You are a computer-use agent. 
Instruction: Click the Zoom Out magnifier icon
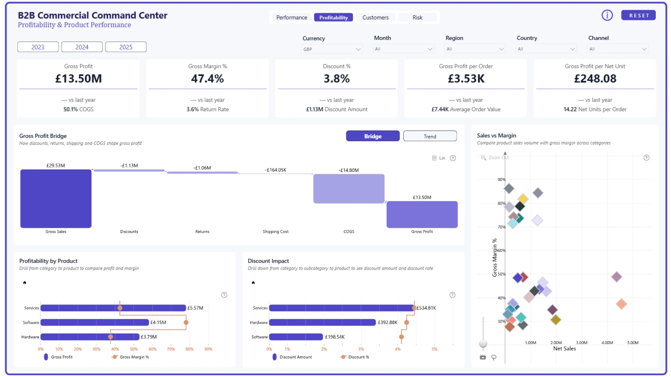pyautogui.click(x=483, y=158)
